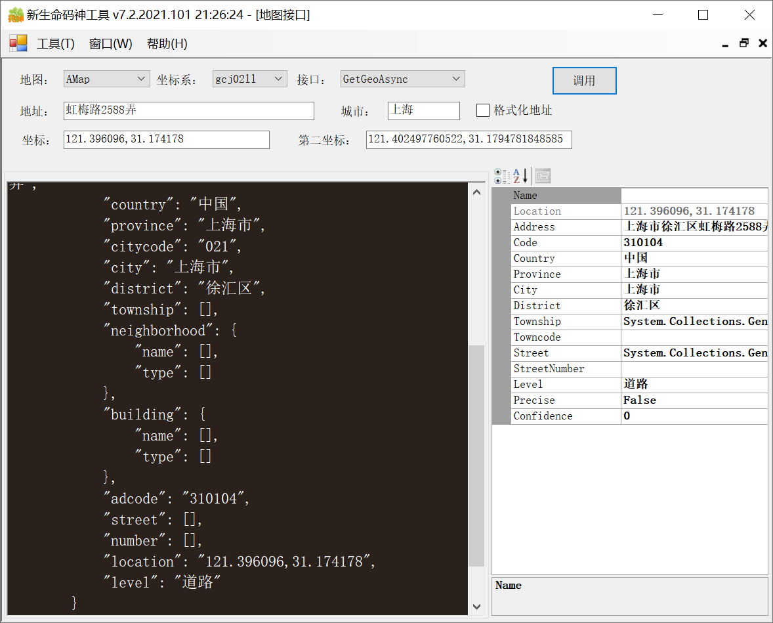
Task: Click the "district": "徐汇区" JSON line
Action: point(184,288)
